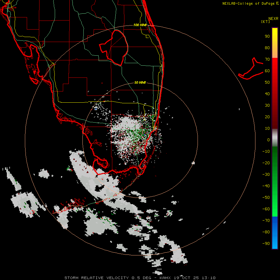This screenshot has height=280, width=280.
Task: Click the 40 value on the velocity scale
Action: point(267,94)
